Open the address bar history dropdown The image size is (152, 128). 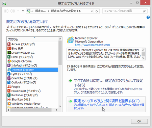click(x=92, y=11)
